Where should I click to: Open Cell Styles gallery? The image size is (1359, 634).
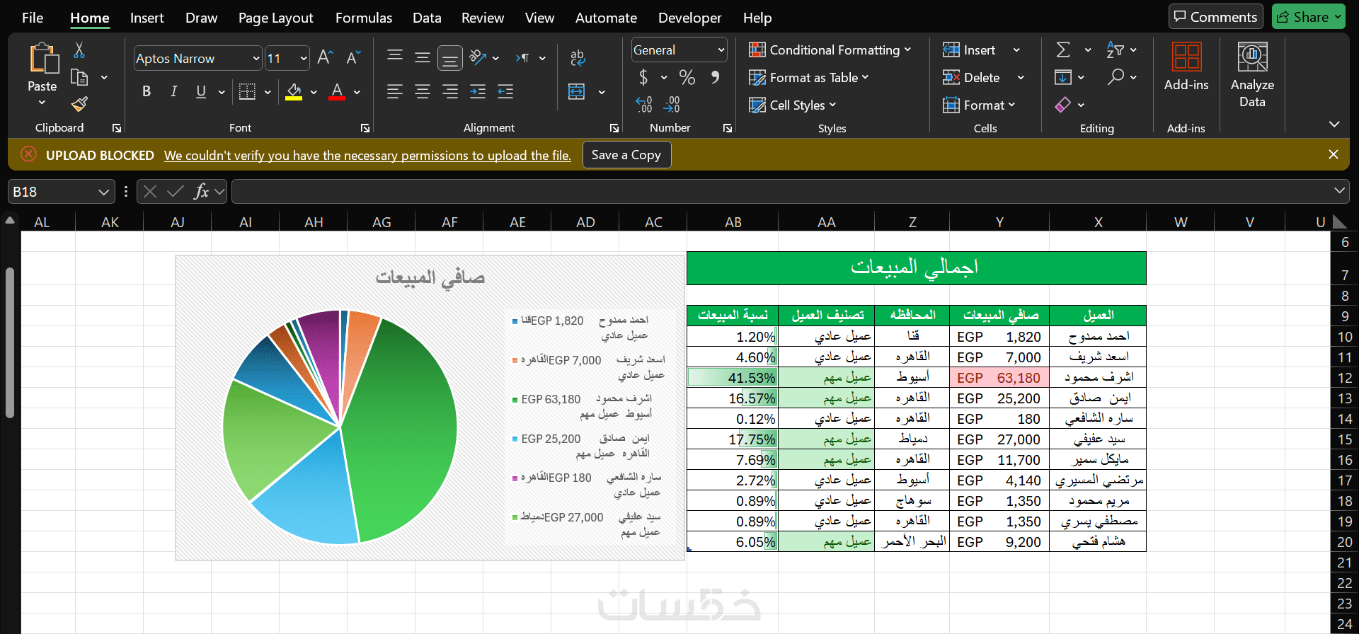(793, 105)
